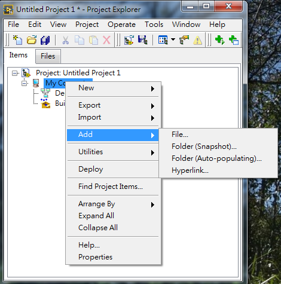The height and width of the screenshot is (284, 281).
Task: Click the yellow warning triangle icon
Action: (x=197, y=40)
